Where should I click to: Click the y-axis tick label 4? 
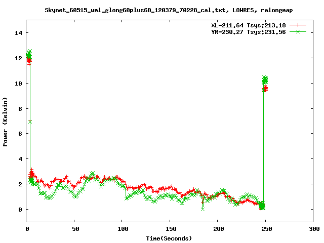point(20,159)
